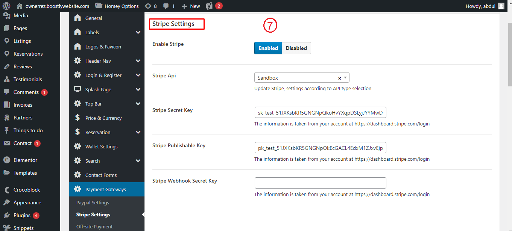This screenshot has width=512, height=231.
Task: Click the Plugins plug icon
Action: coord(6,215)
